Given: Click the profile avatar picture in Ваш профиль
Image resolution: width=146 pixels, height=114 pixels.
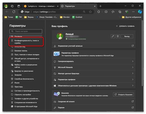Looking at the screenshot, I should coord(60,36).
